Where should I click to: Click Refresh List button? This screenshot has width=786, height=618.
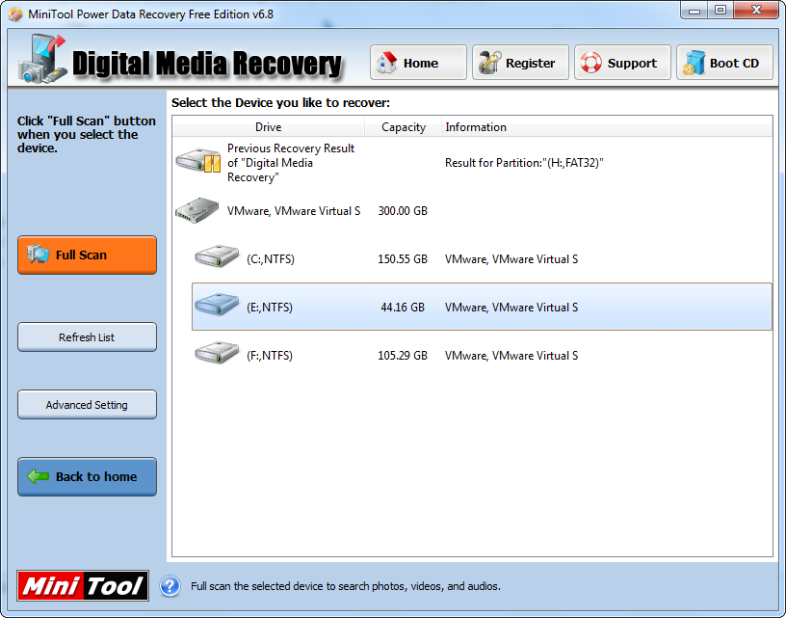pos(88,337)
